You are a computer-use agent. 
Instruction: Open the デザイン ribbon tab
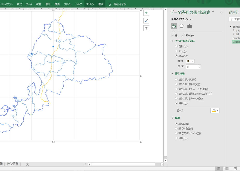(90, 4)
